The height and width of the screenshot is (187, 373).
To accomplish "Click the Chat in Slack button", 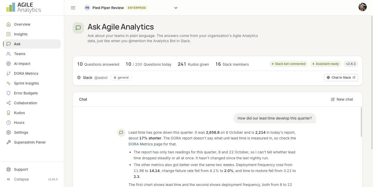I will pos(341,78).
